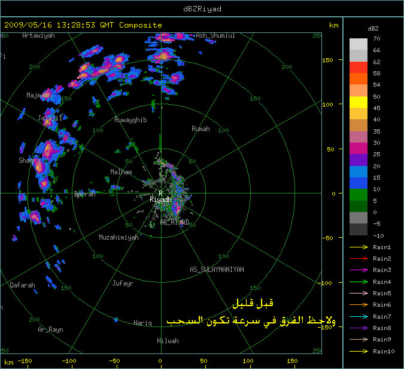404x369 pixels.
Task: Click the yellow Rain1 arrow icon
Action: coord(359,247)
